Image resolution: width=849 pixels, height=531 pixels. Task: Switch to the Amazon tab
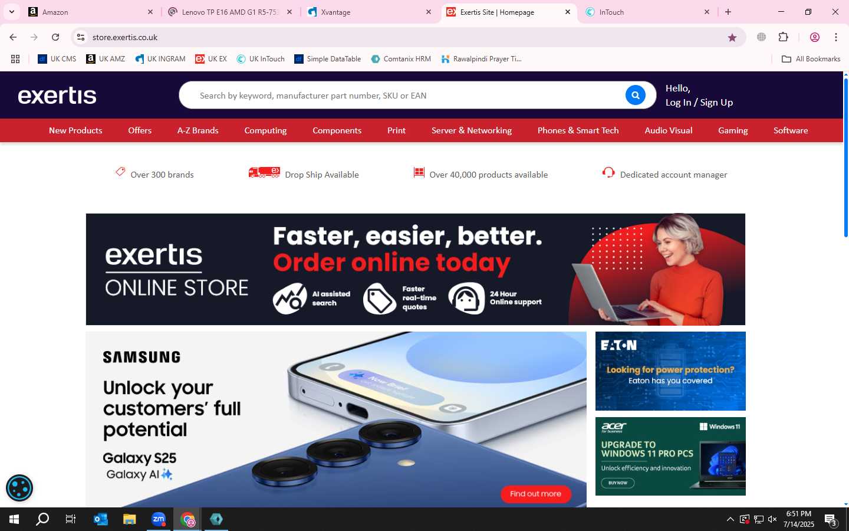[91, 12]
